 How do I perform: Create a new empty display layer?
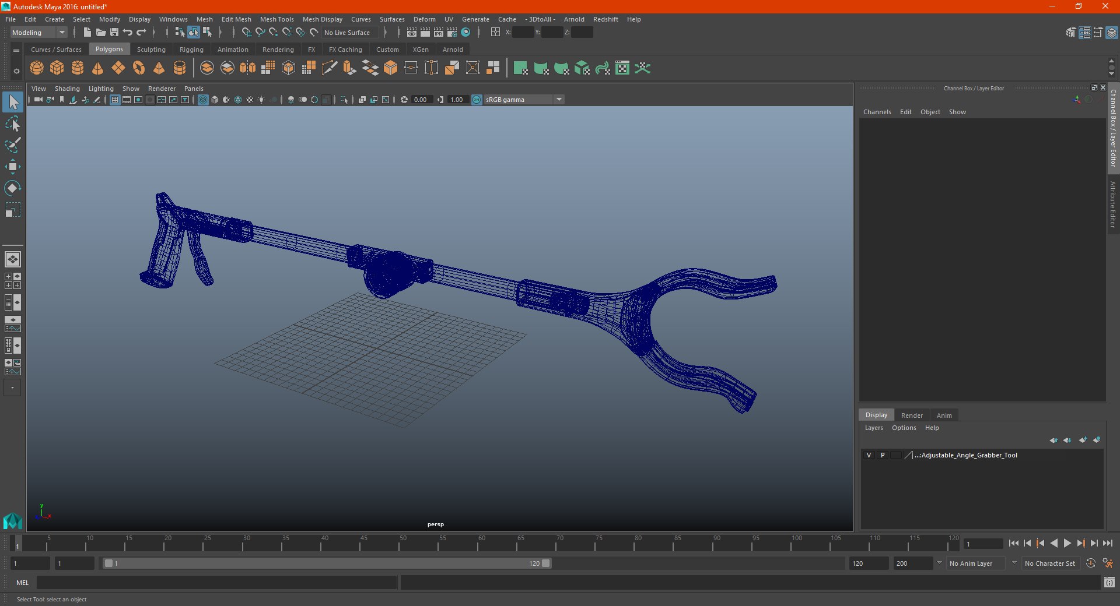tap(1083, 440)
